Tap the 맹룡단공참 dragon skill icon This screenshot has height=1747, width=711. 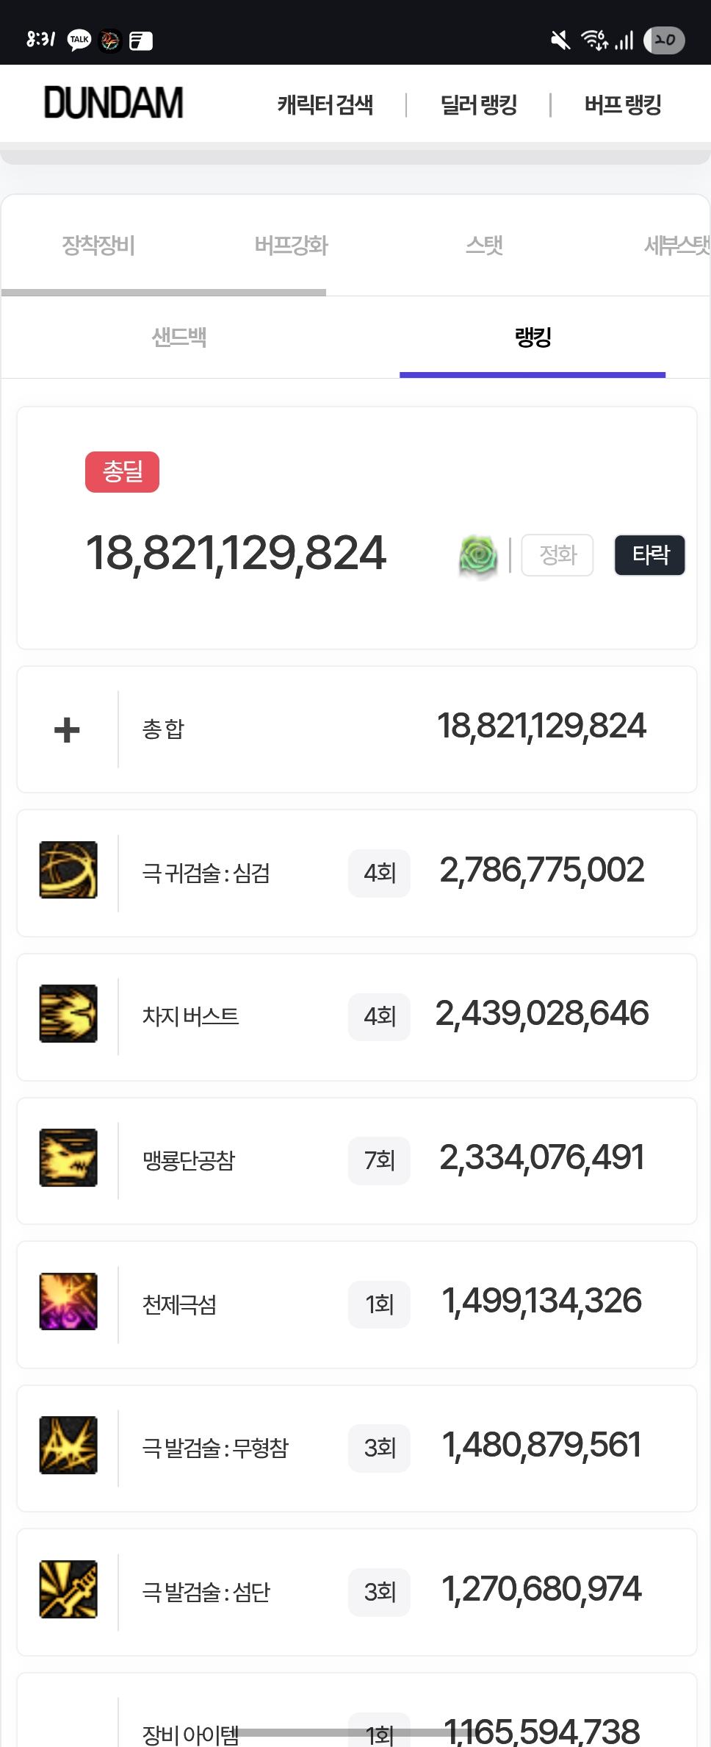68,1157
